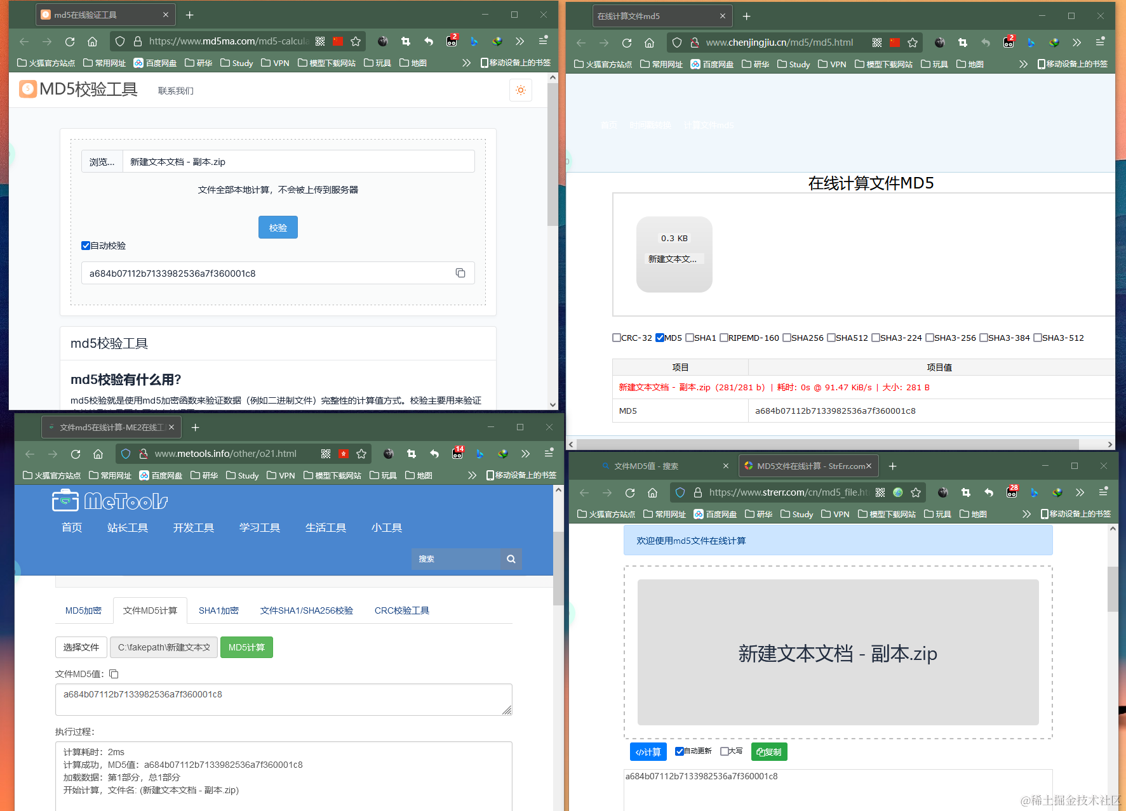
Task: Click the Firefox account profile icon
Action: 383,41
